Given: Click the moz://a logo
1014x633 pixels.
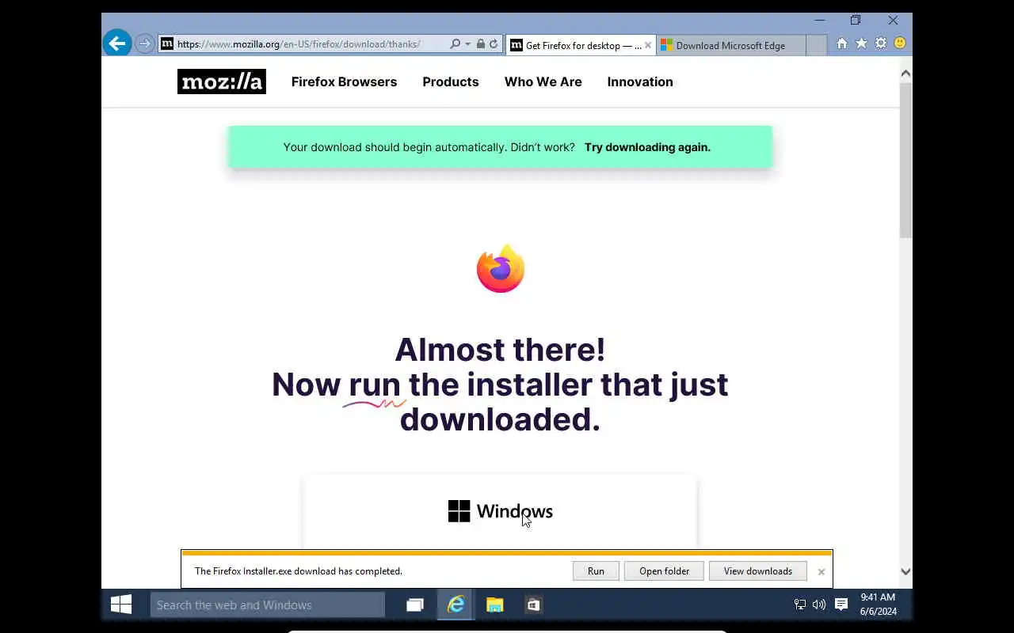Looking at the screenshot, I should pyautogui.click(x=222, y=81).
